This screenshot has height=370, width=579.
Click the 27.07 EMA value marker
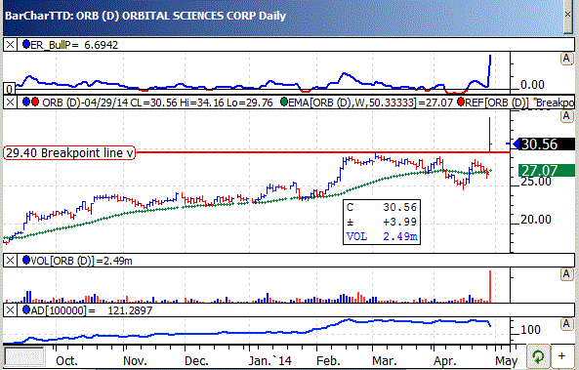pos(547,170)
